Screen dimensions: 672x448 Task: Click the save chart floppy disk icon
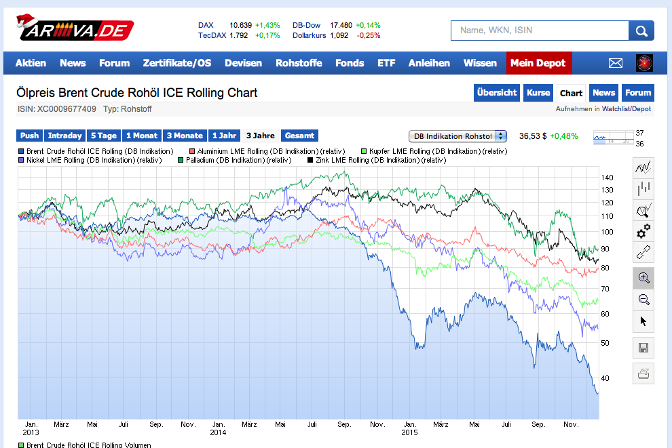click(643, 347)
